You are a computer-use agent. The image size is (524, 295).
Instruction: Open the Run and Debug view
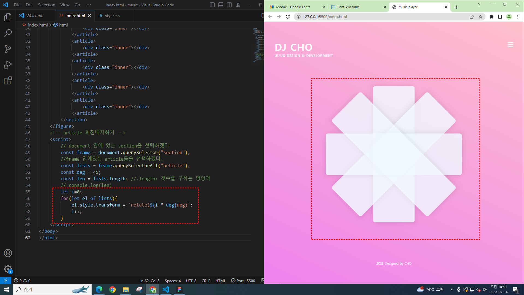(8, 65)
